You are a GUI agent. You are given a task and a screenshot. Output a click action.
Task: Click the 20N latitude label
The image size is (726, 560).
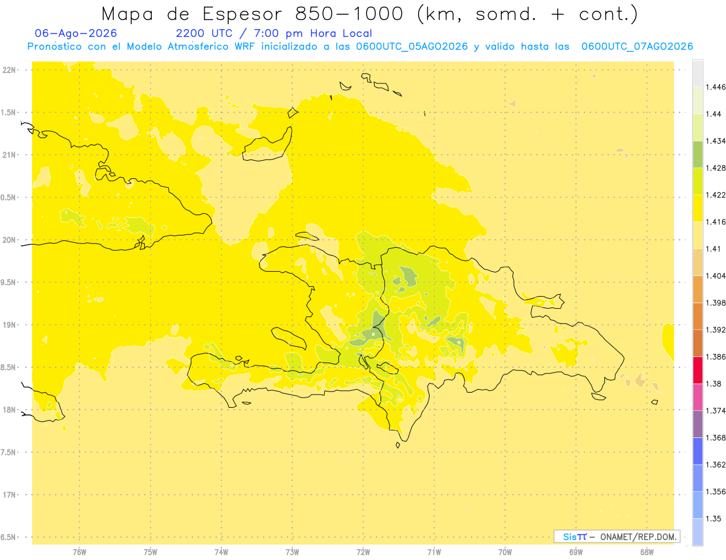coord(10,240)
